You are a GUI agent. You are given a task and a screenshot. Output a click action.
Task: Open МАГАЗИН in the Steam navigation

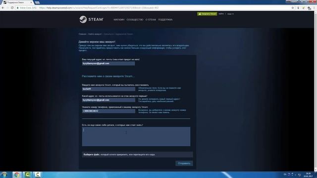119,20
